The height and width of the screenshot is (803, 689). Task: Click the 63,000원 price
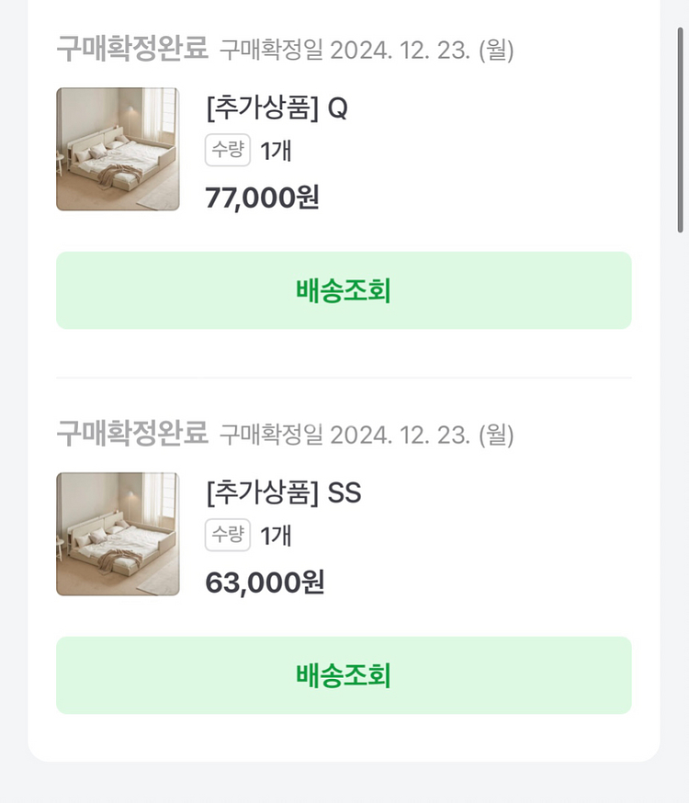point(265,582)
